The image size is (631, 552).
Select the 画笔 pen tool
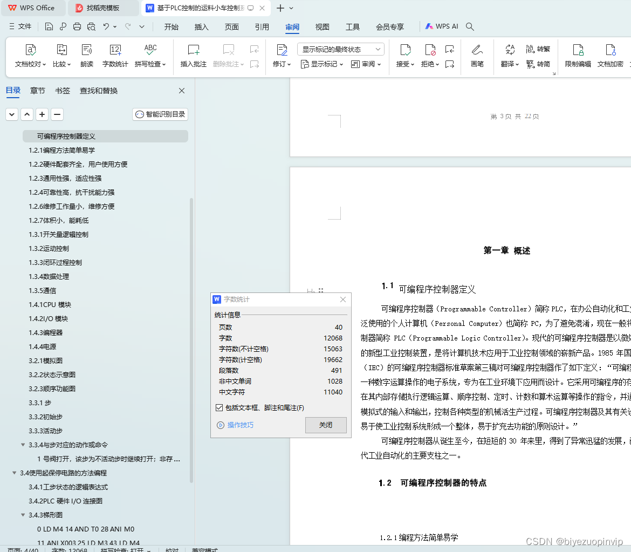click(x=477, y=56)
